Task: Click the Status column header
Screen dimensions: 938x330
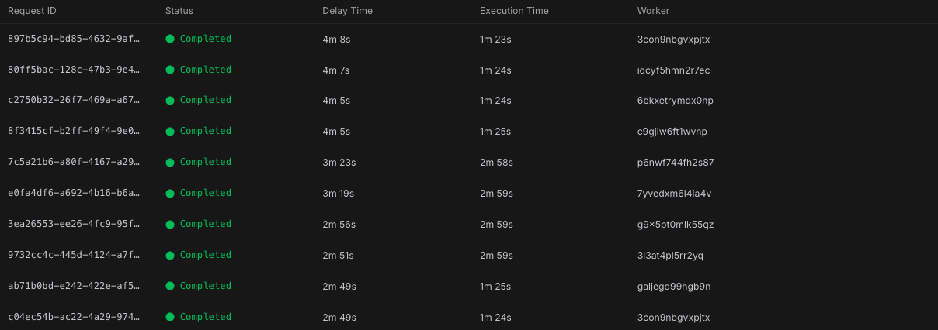Action: pyautogui.click(x=179, y=11)
